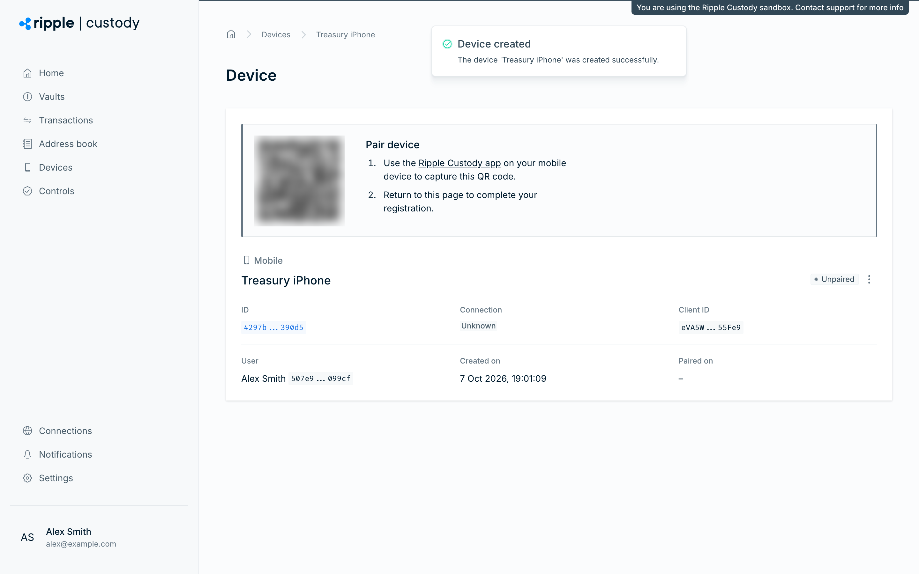Click the Transactions arrows icon
Image resolution: width=919 pixels, height=574 pixels.
click(27, 120)
